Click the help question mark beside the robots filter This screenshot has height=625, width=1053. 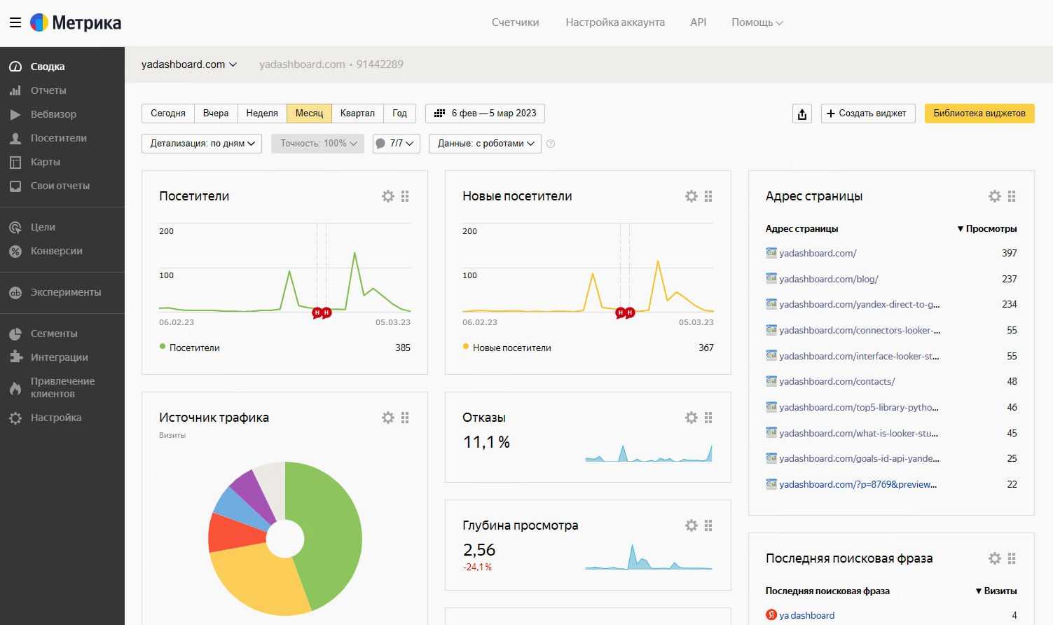click(x=551, y=144)
